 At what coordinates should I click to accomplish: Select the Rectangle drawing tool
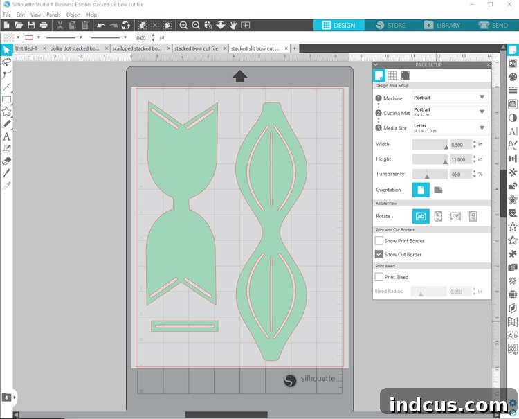pos(6,99)
